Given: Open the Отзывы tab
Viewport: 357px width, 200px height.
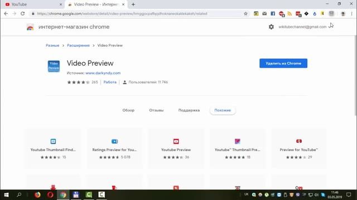Looking at the screenshot, I should click(x=156, y=110).
